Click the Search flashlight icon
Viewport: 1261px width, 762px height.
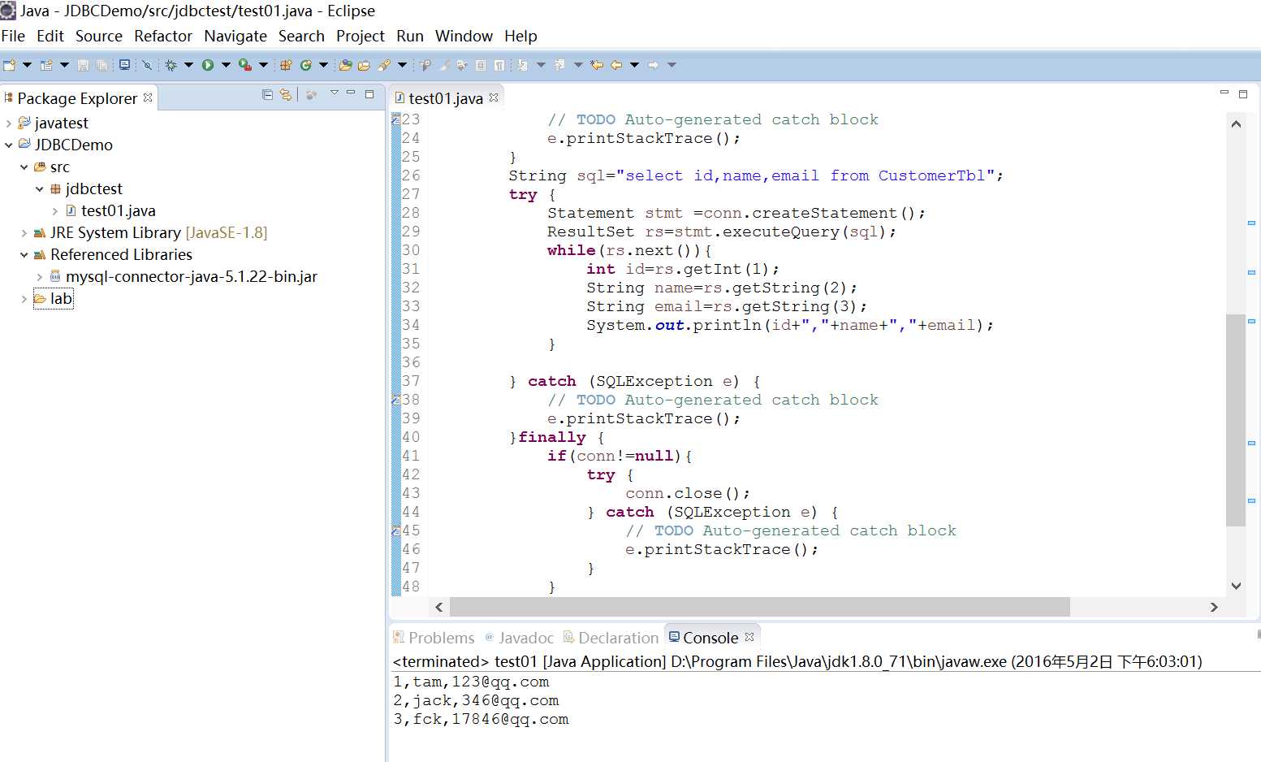[x=384, y=65]
